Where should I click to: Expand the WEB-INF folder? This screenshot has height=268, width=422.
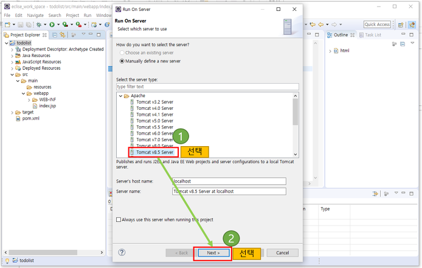29,100
